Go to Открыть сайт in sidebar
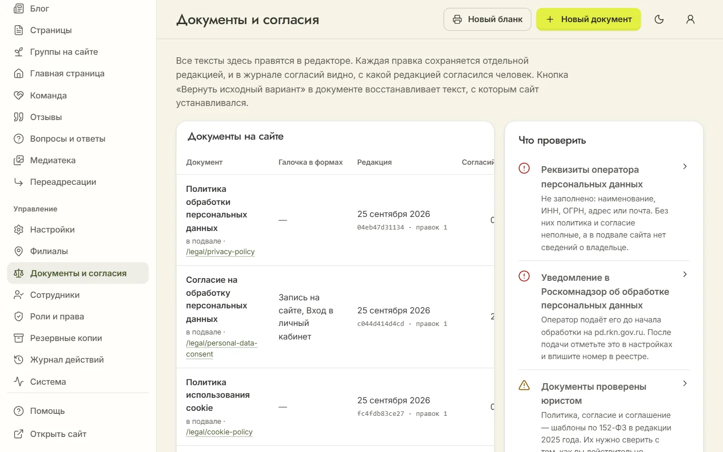The image size is (723, 452). [78, 434]
